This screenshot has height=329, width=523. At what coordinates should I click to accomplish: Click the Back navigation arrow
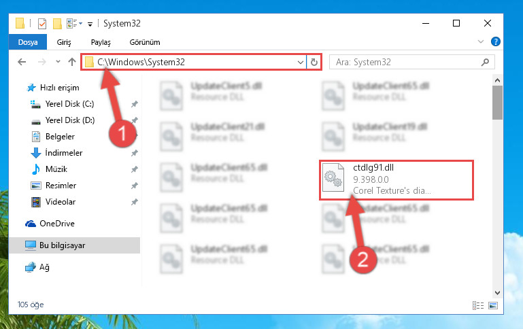(x=22, y=62)
